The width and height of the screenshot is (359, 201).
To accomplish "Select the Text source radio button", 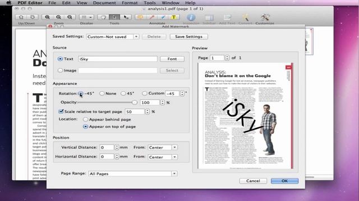I will click(60, 59).
